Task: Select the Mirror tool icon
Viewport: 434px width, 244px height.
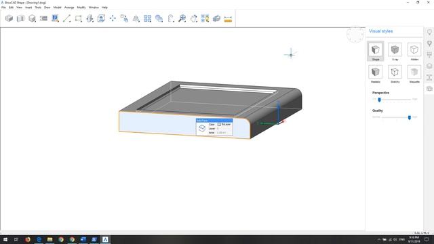Action: 136,18
